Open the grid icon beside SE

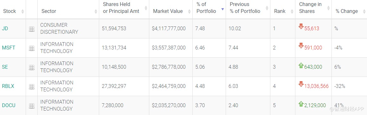pos(32,67)
